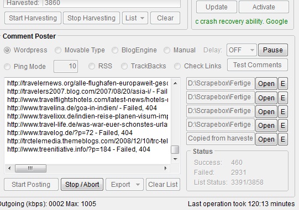This screenshot has width=299, height=210.
Task: Click the URL list scroll down arrow
Action: (x=175, y=159)
